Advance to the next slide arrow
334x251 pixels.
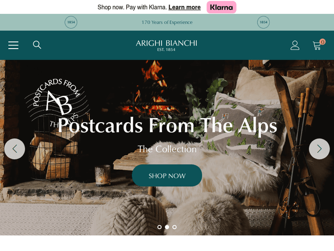319,149
